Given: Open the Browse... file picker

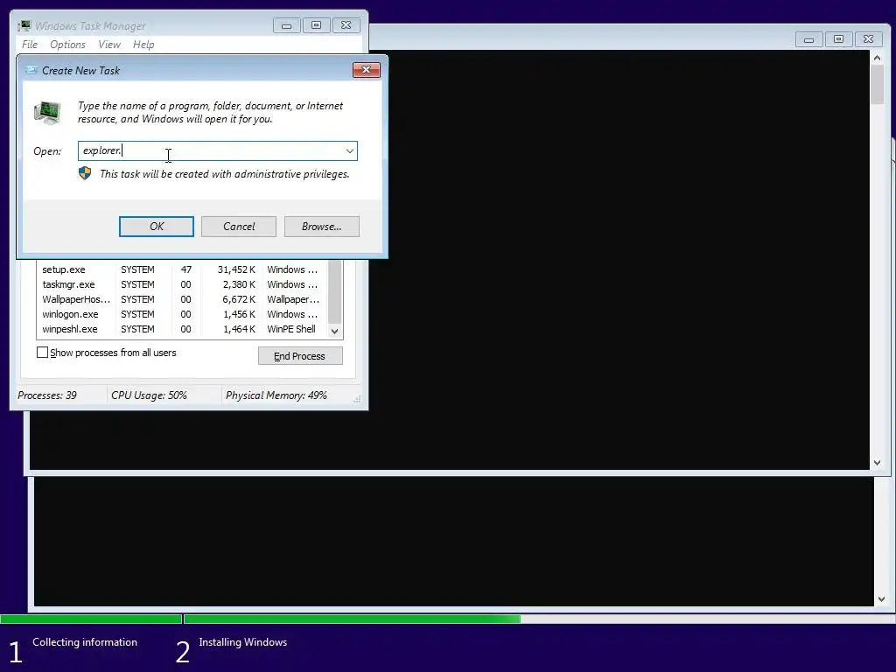Looking at the screenshot, I should point(322,227).
